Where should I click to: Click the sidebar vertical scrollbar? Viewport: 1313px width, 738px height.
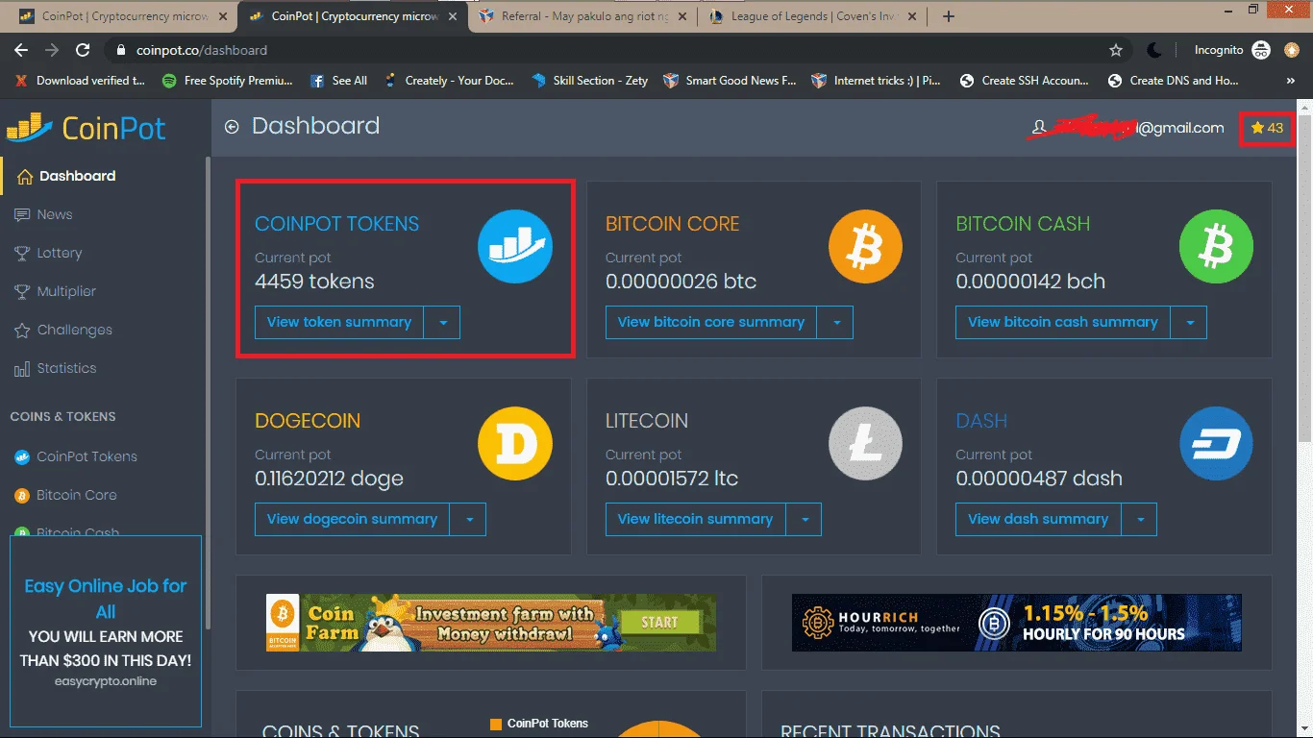pos(208,394)
